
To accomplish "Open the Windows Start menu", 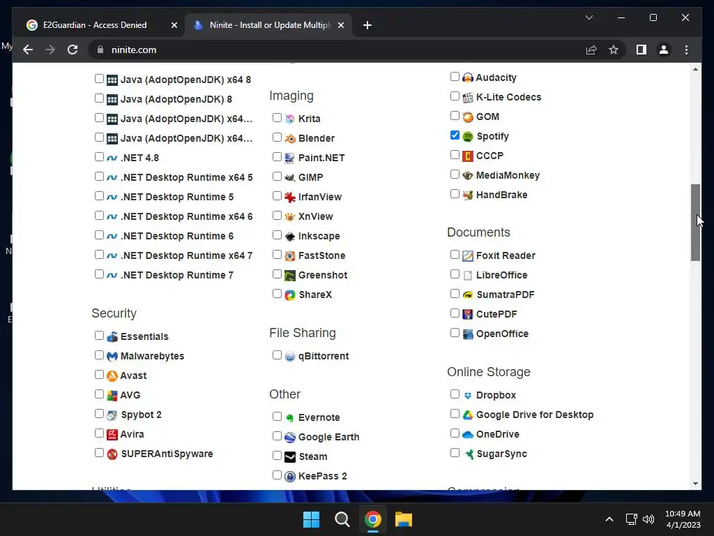I will click(x=312, y=519).
